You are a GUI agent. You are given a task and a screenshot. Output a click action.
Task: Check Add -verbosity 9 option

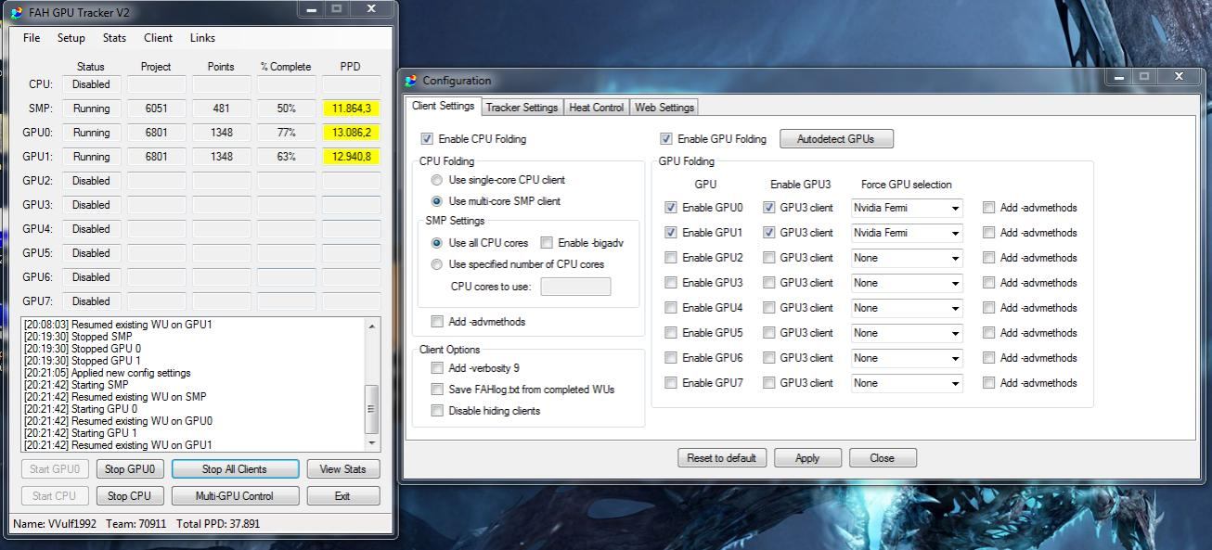point(437,368)
